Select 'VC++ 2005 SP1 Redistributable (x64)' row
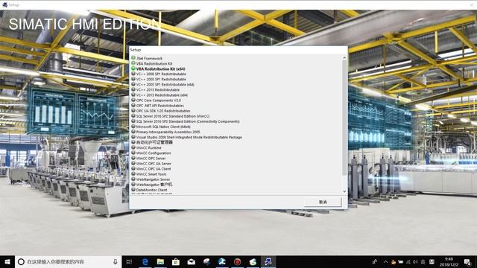 [165, 84]
